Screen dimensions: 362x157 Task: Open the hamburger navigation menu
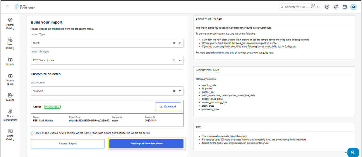point(7,7)
